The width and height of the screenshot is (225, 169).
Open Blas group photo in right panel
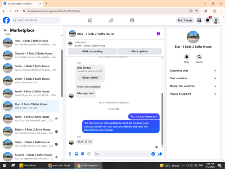tap(193, 37)
